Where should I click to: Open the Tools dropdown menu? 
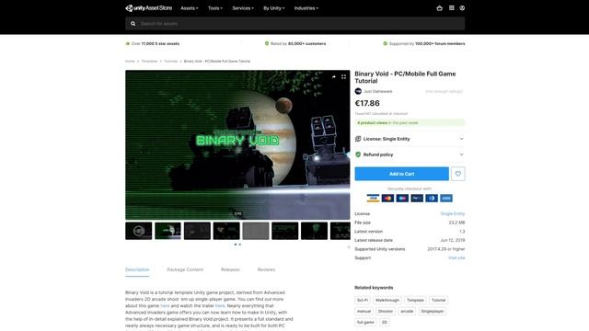tap(215, 8)
